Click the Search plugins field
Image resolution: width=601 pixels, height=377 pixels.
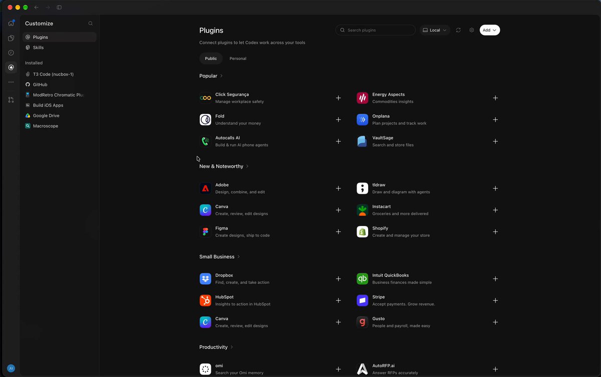pyautogui.click(x=376, y=30)
